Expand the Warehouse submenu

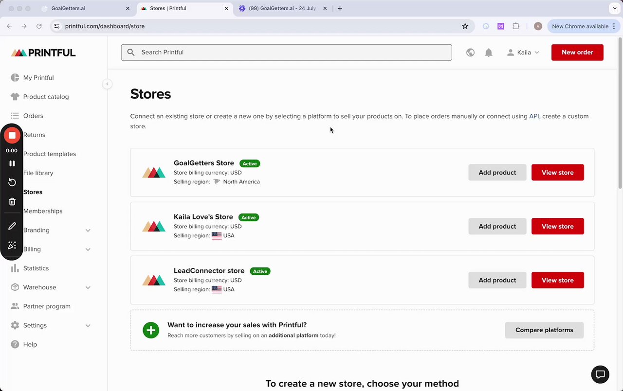pos(88,287)
